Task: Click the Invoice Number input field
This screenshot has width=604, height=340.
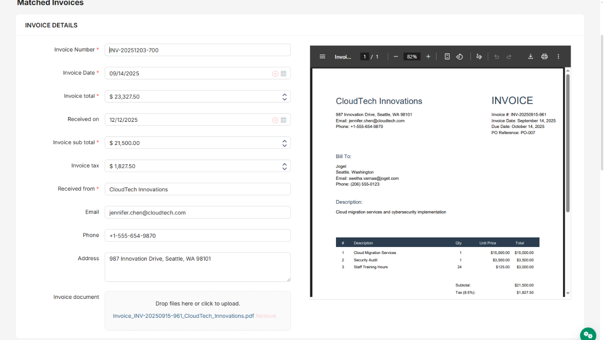Action: pyautogui.click(x=197, y=50)
